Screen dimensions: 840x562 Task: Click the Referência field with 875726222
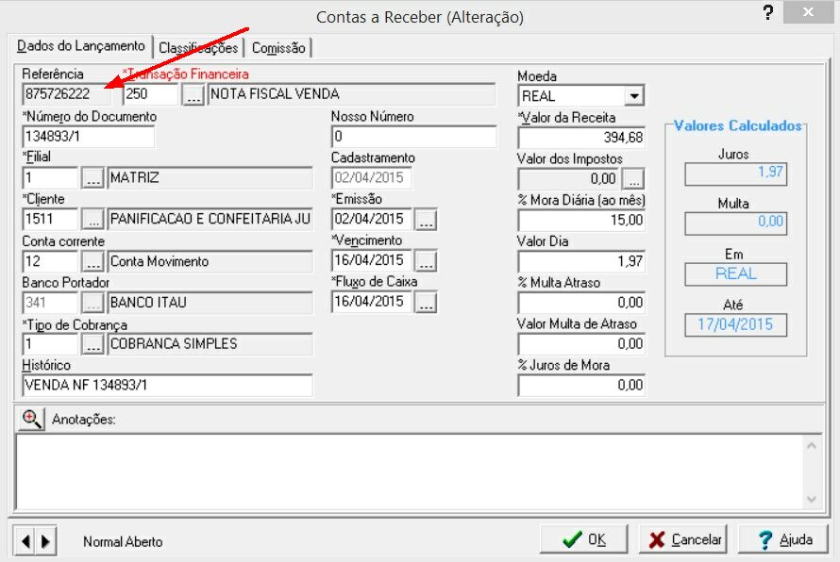point(67,94)
